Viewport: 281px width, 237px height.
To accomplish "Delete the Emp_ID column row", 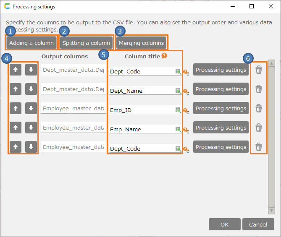I will point(259,109).
